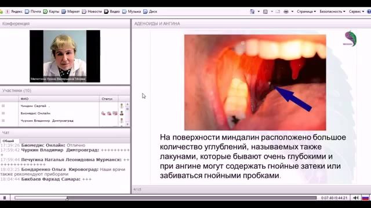Click first status icon for Биомедис Онлайн

103,113
